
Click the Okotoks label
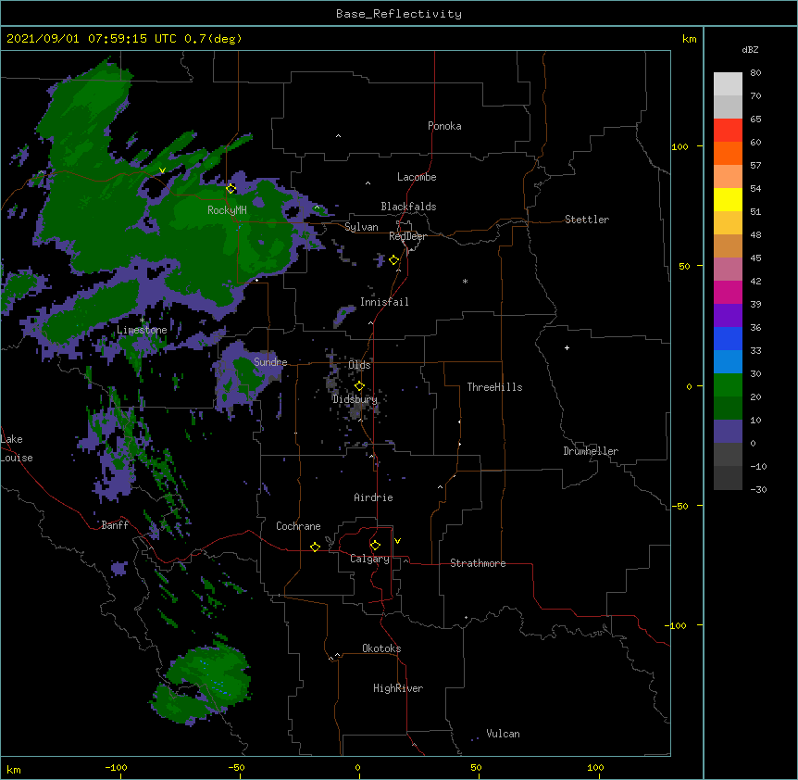pyautogui.click(x=381, y=648)
